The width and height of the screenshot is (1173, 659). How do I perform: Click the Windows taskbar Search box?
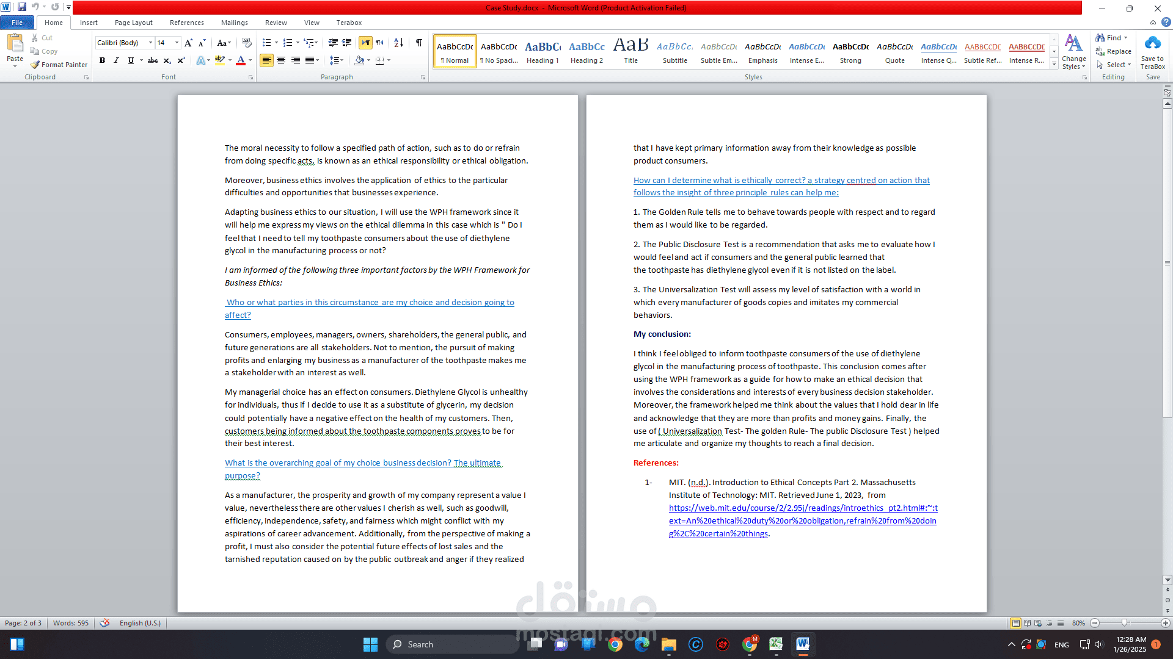[x=452, y=644]
